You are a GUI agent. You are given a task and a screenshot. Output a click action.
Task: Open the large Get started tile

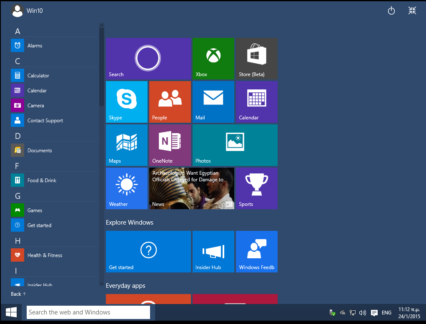tap(148, 252)
